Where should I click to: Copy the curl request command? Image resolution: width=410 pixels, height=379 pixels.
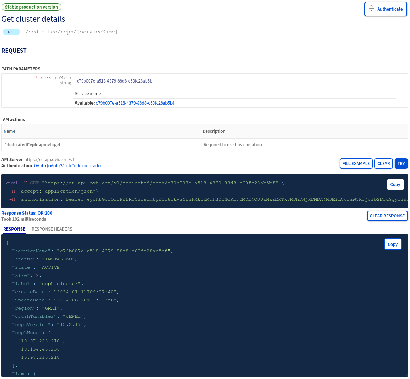click(395, 184)
